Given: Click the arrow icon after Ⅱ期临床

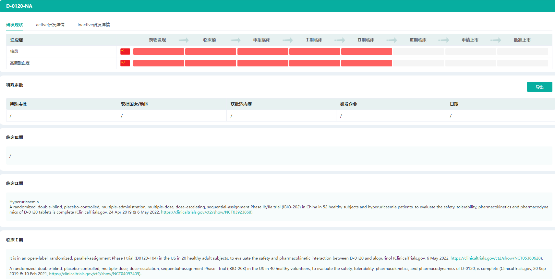Looking at the screenshot, I should [x=392, y=40].
